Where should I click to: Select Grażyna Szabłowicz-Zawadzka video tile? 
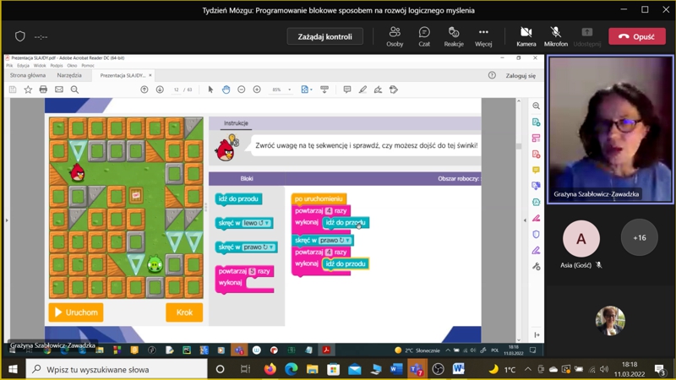[610, 129]
